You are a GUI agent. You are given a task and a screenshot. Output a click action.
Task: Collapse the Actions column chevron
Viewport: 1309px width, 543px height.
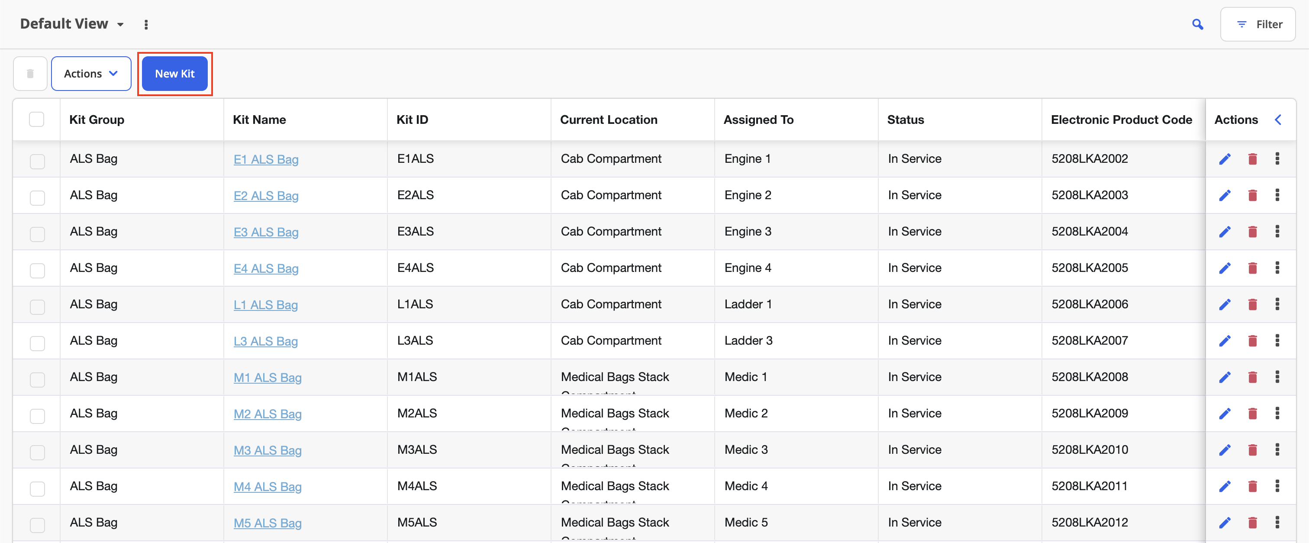pyautogui.click(x=1277, y=120)
